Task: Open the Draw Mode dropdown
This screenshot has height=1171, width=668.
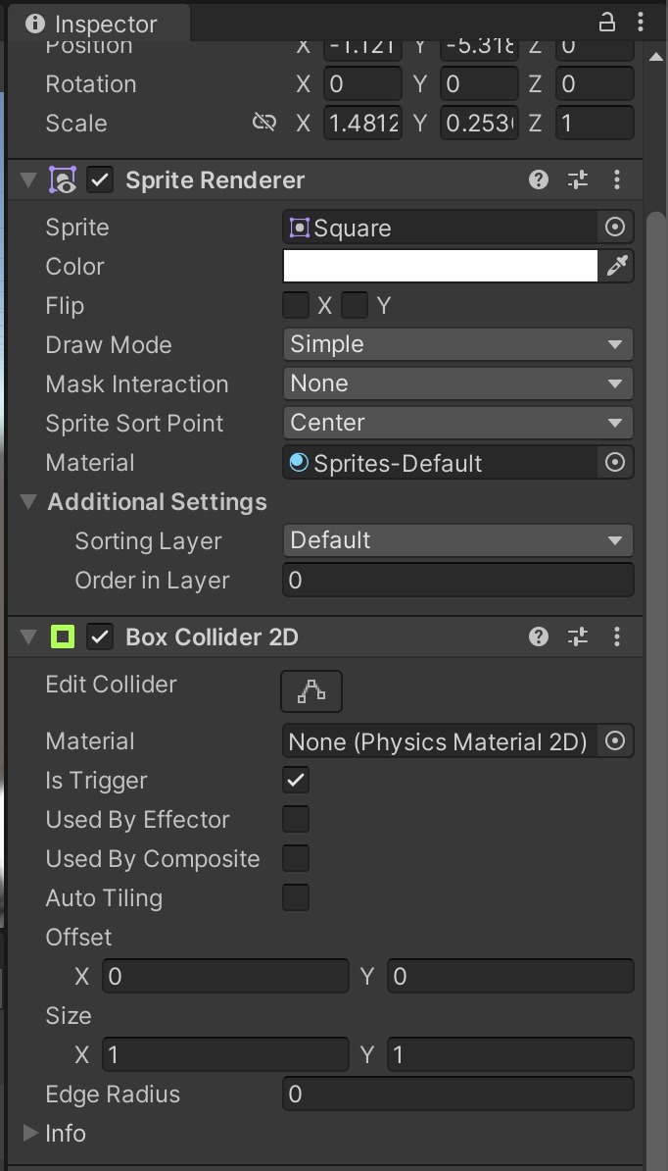Action: (457, 344)
